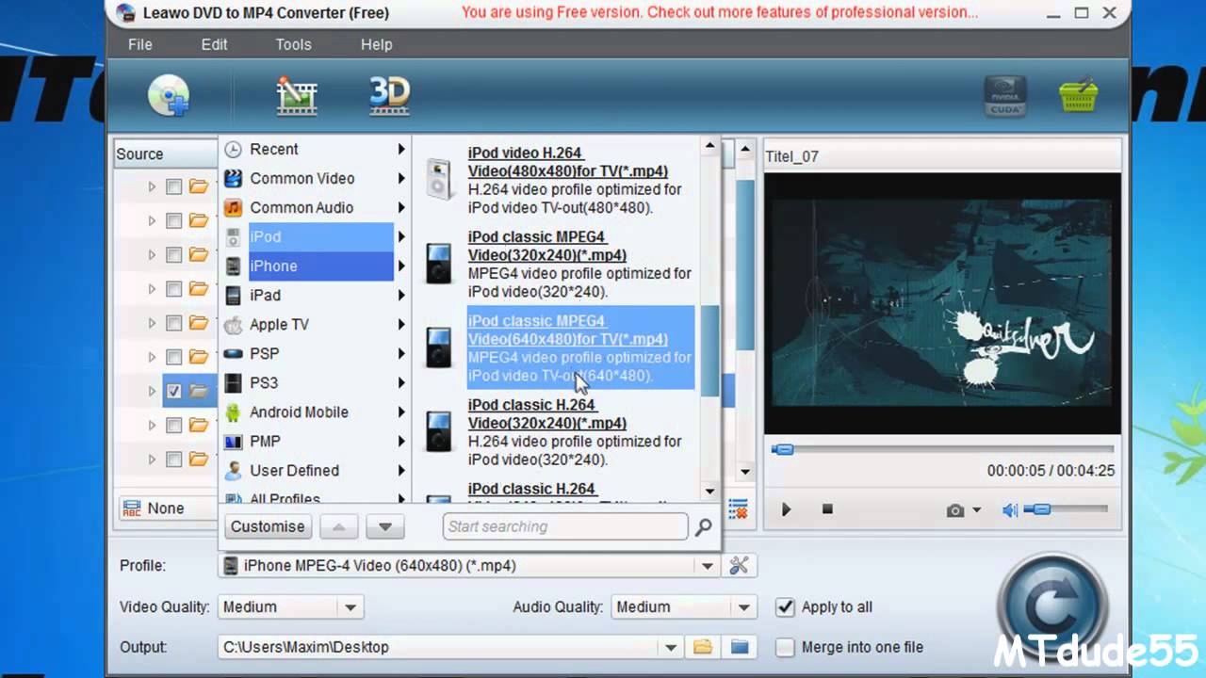The height and width of the screenshot is (678, 1206).
Task: Choose iPhone profile category
Action: [x=308, y=266]
